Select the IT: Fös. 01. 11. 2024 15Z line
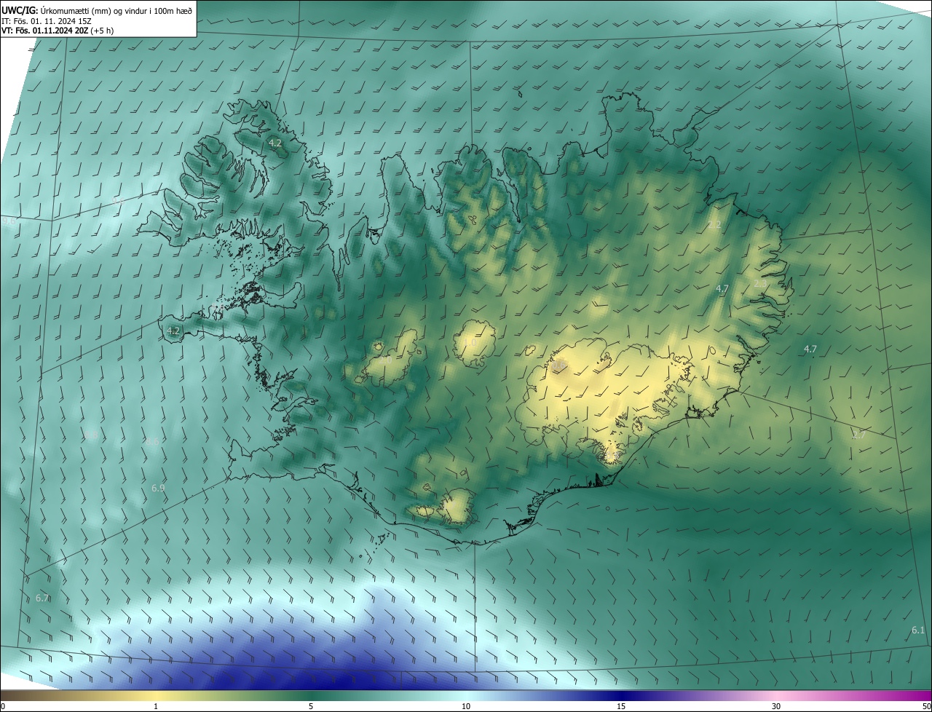The height and width of the screenshot is (712, 932). click(46, 20)
